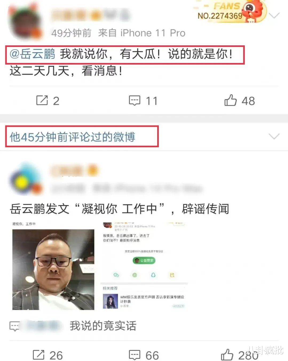
Task: Open the post text 岳云鹏发文 凝视你 工作中
Action: [x=119, y=208]
